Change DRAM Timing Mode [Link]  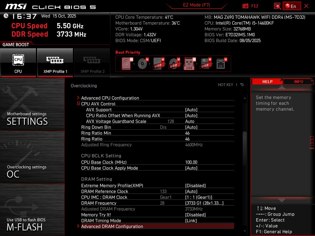[x=191, y=221]
